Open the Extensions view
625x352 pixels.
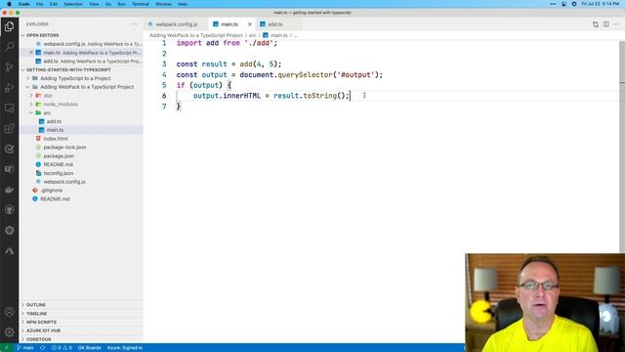pos(9,128)
